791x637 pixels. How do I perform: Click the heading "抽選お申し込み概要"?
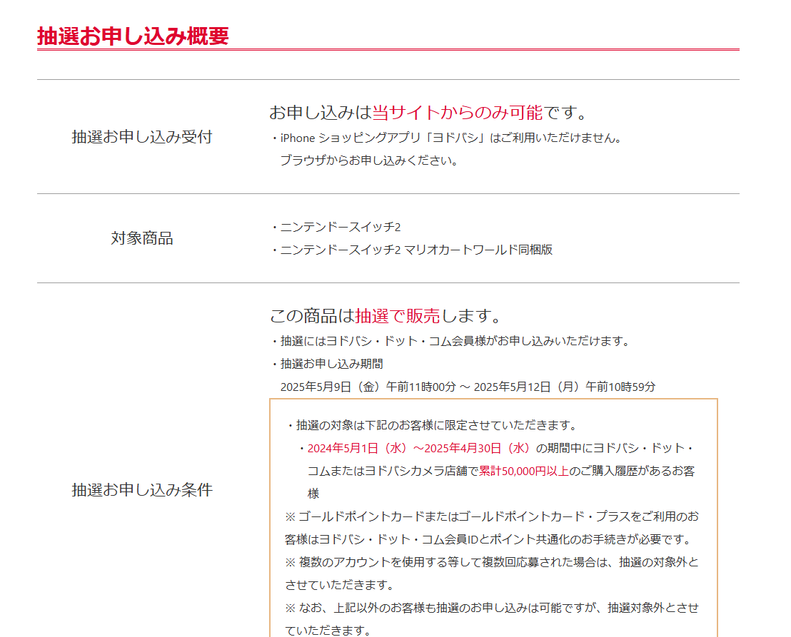133,36
